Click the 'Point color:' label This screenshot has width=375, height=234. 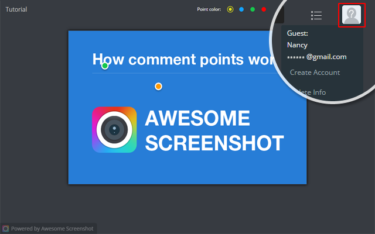(x=209, y=9)
